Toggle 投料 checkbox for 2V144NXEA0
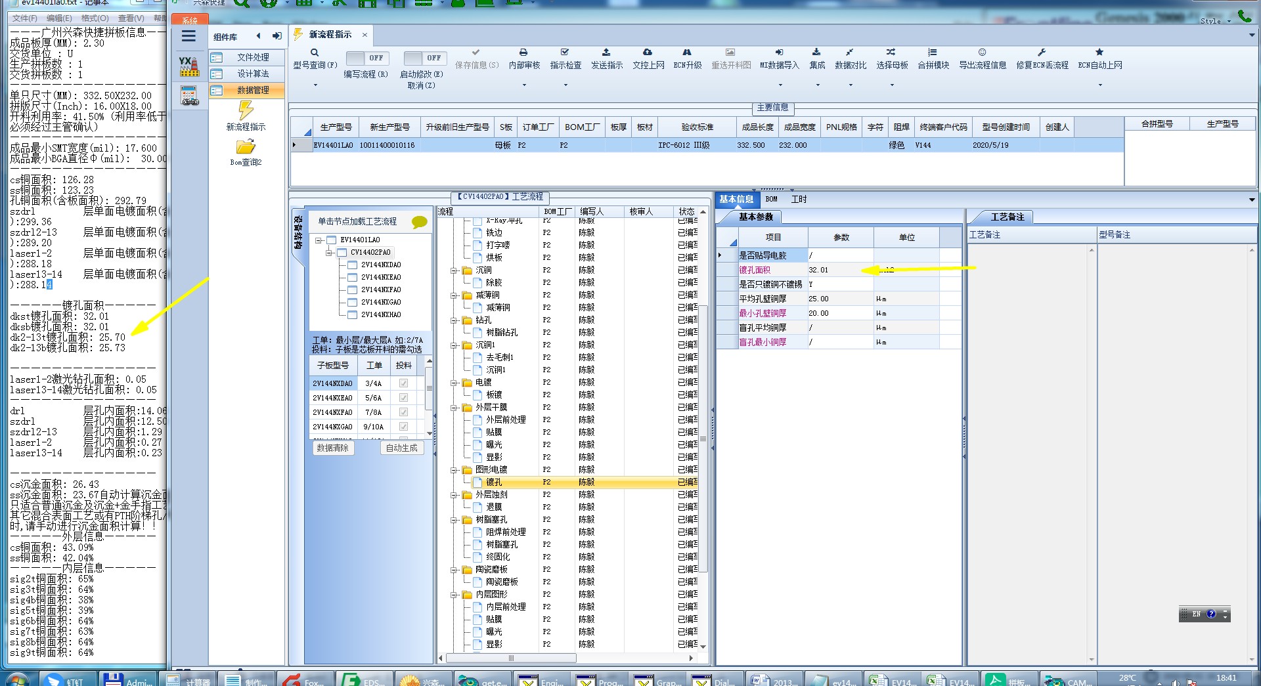 [403, 398]
